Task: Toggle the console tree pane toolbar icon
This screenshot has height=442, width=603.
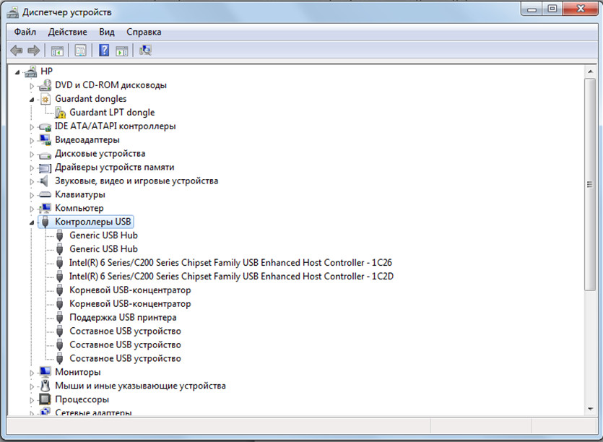Action: [x=56, y=51]
